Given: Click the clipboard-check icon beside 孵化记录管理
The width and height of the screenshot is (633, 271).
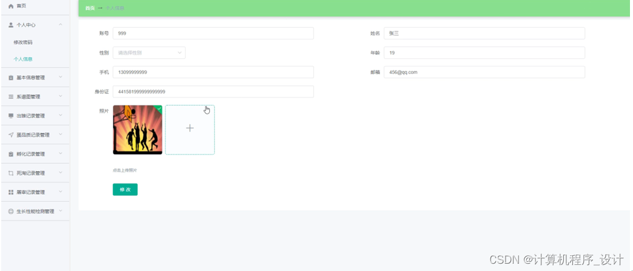Looking at the screenshot, I should pyautogui.click(x=11, y=154).
